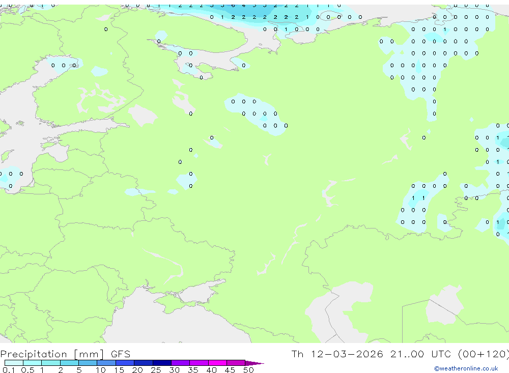Click the 10–15 mm legend swatch
Screen dimensions: 509x373
point(106,363)
